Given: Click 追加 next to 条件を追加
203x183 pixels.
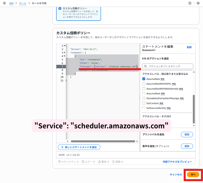Looking at the screenshot, I should [x=187, y=146].
